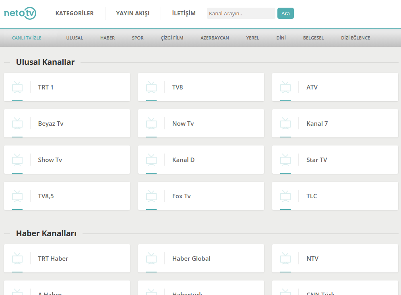Open the YAYIN AKIŞI menu item
The width and height of the screenshot is (401, 295).
(x=133, y=13)
